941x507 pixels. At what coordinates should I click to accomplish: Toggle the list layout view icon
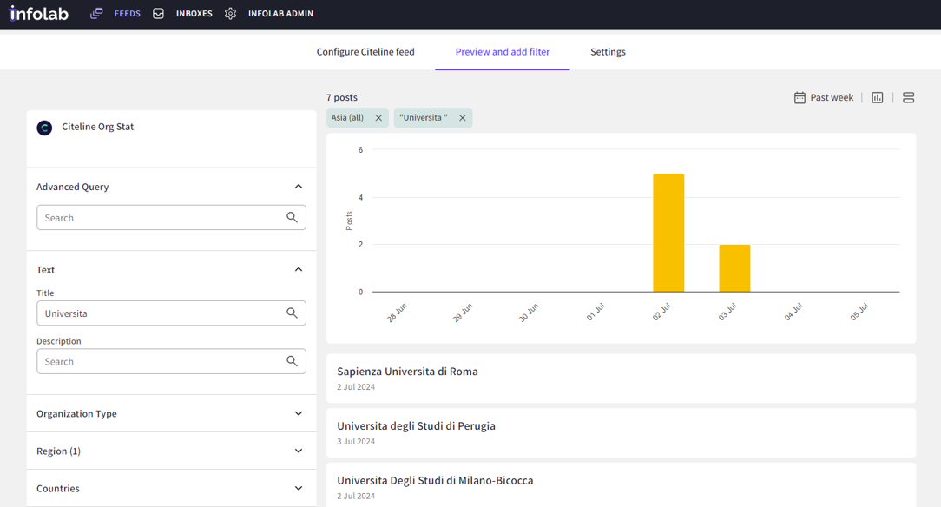(x=908, y=98)
